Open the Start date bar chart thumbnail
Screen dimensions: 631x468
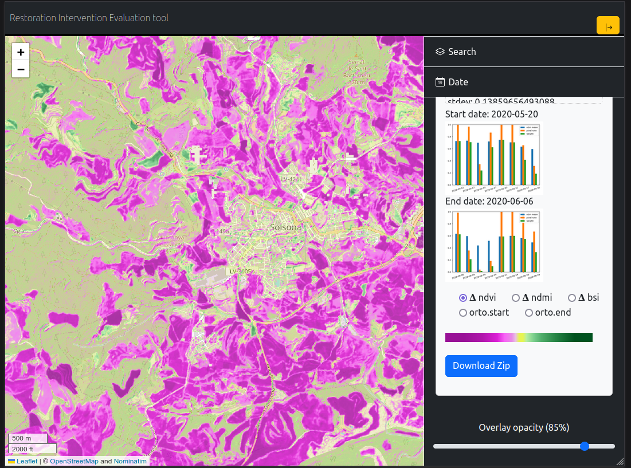(x=494, y=158)
